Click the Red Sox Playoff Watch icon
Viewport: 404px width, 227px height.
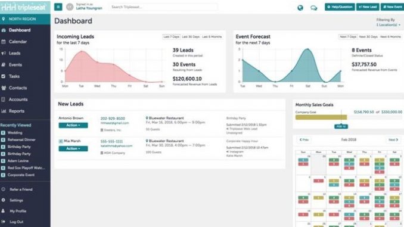click(3, 168)
